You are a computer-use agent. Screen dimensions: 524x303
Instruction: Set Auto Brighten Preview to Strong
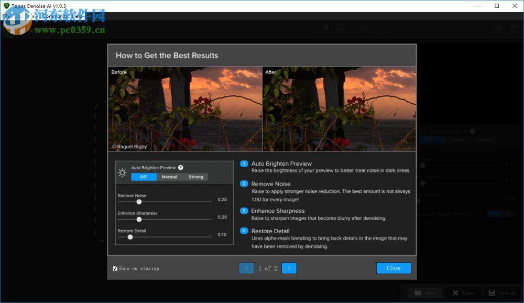195,177
